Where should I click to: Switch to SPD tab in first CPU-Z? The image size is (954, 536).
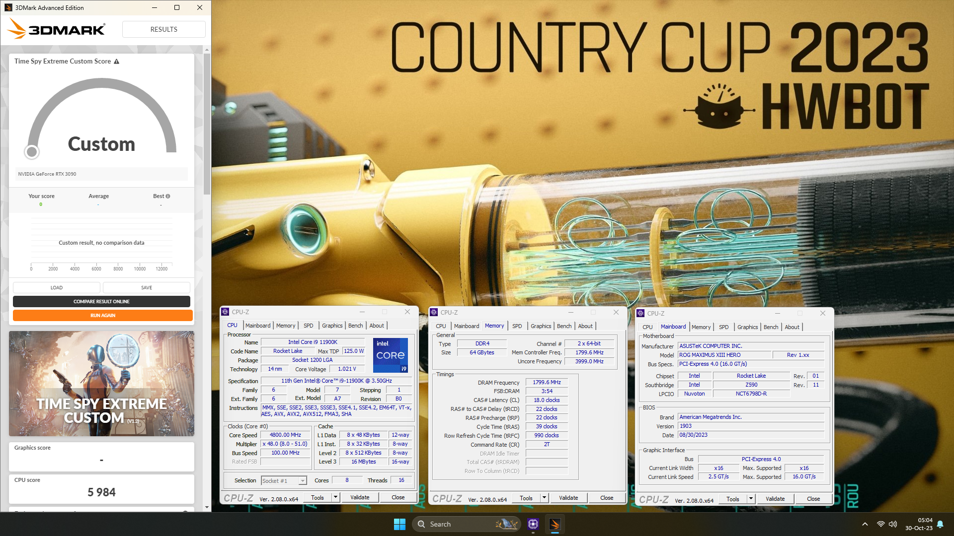click(x=308, y=326)
